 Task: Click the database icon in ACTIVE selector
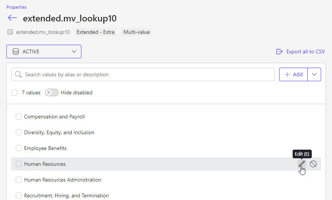pos(16,52)
